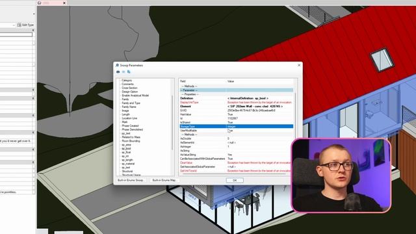This screenshot has height=234, width=416.
Task: Select Comments in the parameter list
Action: pos(127,84)
